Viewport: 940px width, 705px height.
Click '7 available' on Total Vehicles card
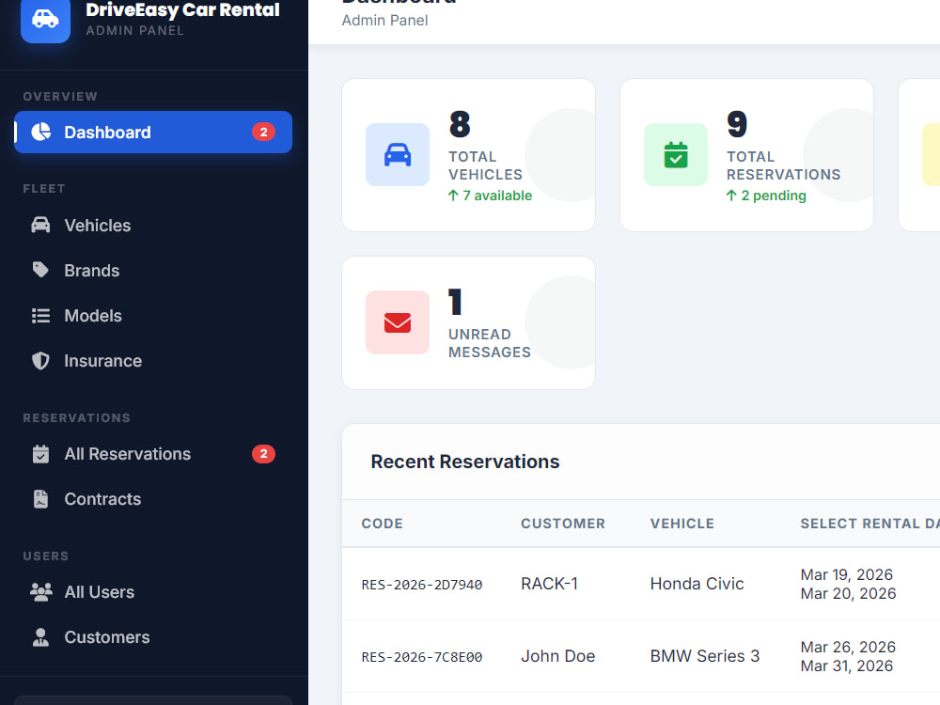490,196
